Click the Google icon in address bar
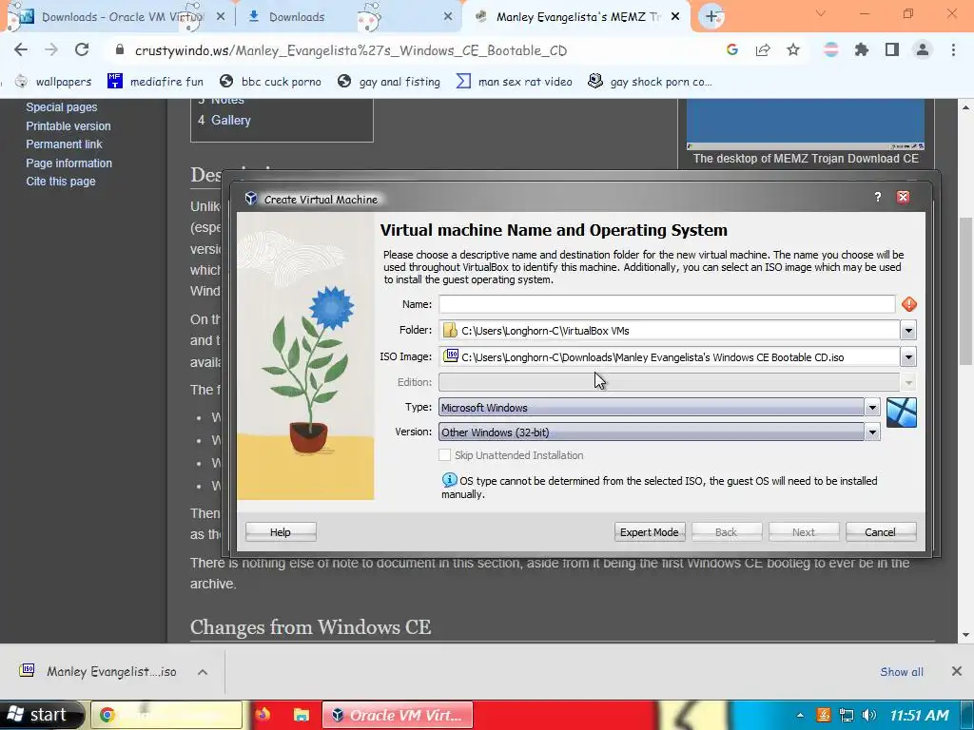 [732, 50]
